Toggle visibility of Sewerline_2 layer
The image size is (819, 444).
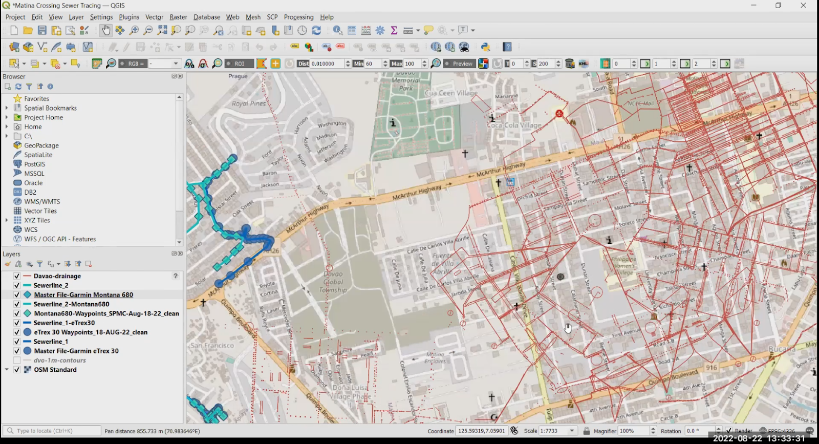[x=17, y=285]
